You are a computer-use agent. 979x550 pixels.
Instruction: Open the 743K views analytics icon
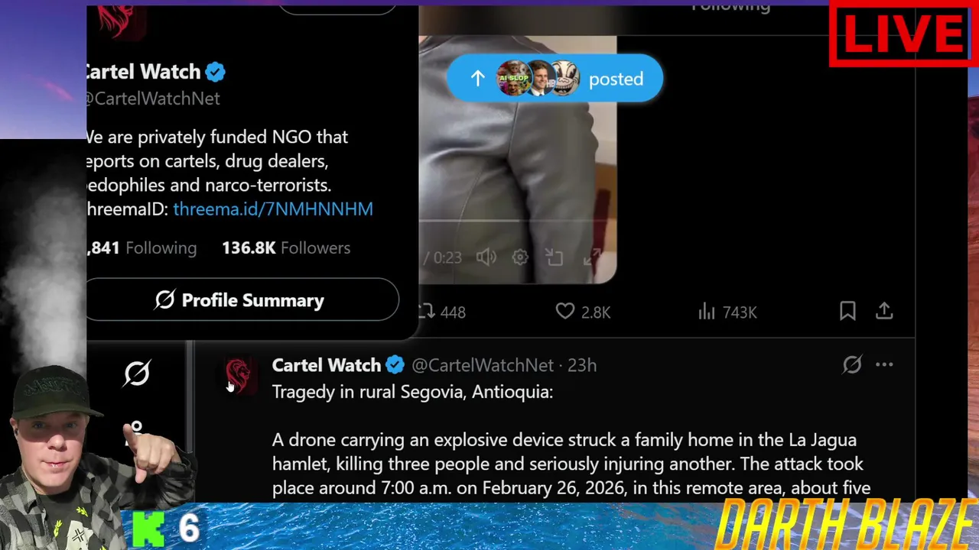(707, 312)
